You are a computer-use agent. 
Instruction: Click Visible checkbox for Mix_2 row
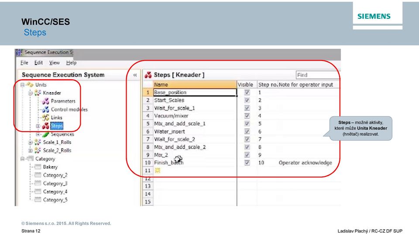point(247,155)
